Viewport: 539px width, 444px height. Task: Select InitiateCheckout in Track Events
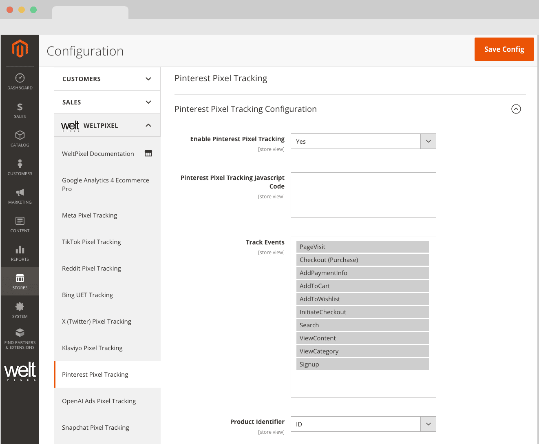pyautogui.click(x=362, y=312)
